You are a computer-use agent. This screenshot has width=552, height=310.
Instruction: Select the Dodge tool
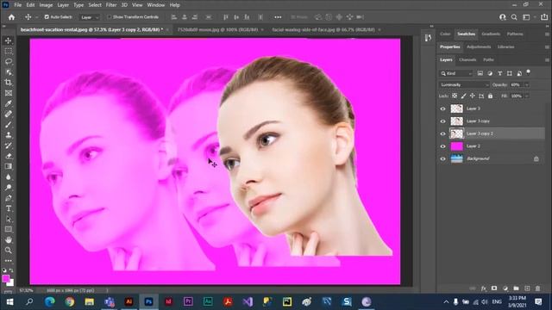(x=8, y=188)
